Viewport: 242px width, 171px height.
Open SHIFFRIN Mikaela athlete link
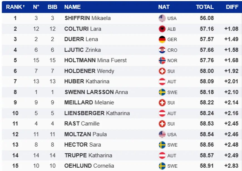click(88, 18)
